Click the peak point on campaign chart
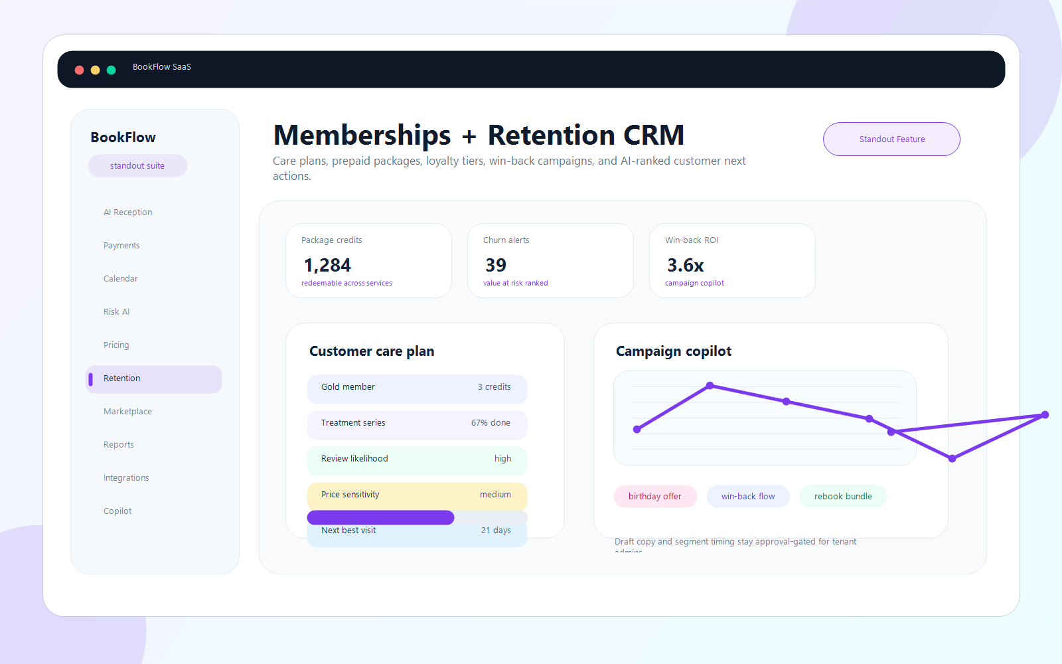 click(710, 386)
